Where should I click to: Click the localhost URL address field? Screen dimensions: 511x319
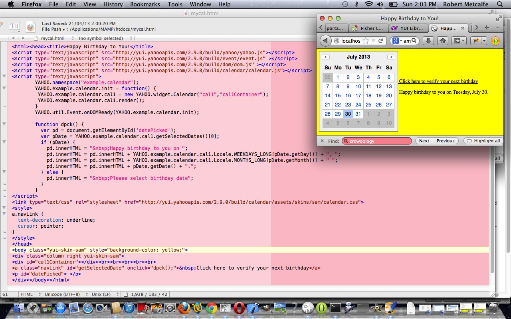[x=351, y=41]
